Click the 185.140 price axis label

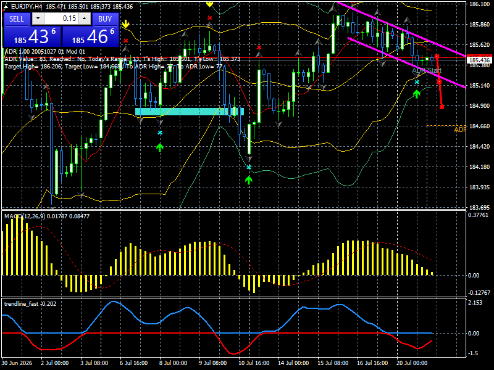coord(480,86)
